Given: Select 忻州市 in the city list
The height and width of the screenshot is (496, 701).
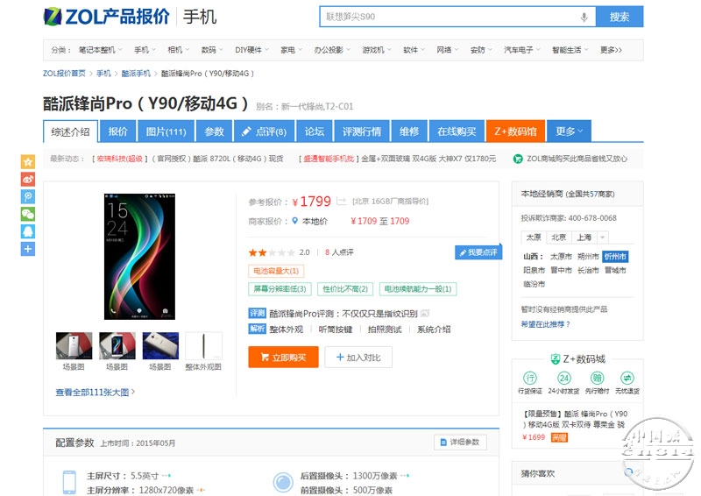Looking at the screenshot, I should (x=615, y=256).
